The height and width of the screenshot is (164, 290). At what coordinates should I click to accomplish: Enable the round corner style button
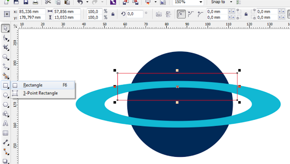tap(181, 14)
